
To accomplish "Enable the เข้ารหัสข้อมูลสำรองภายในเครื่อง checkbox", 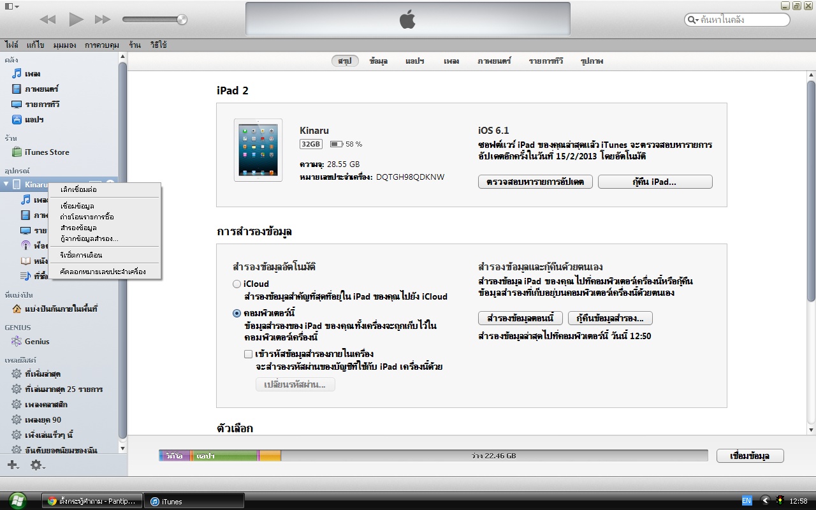I will pyautogui.click(x=249, y=354).
